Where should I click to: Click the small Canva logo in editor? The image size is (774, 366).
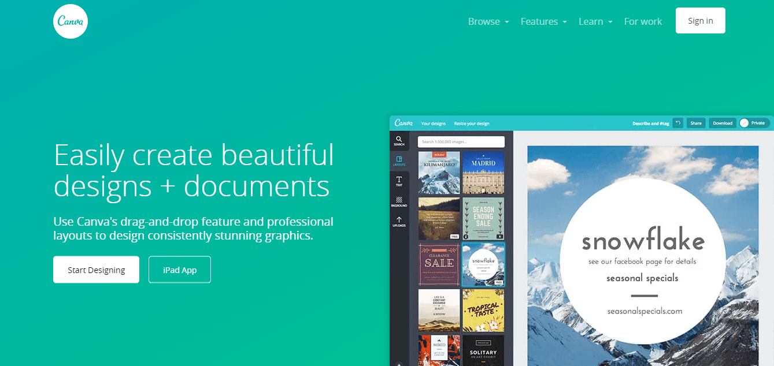tap(403, 123)
